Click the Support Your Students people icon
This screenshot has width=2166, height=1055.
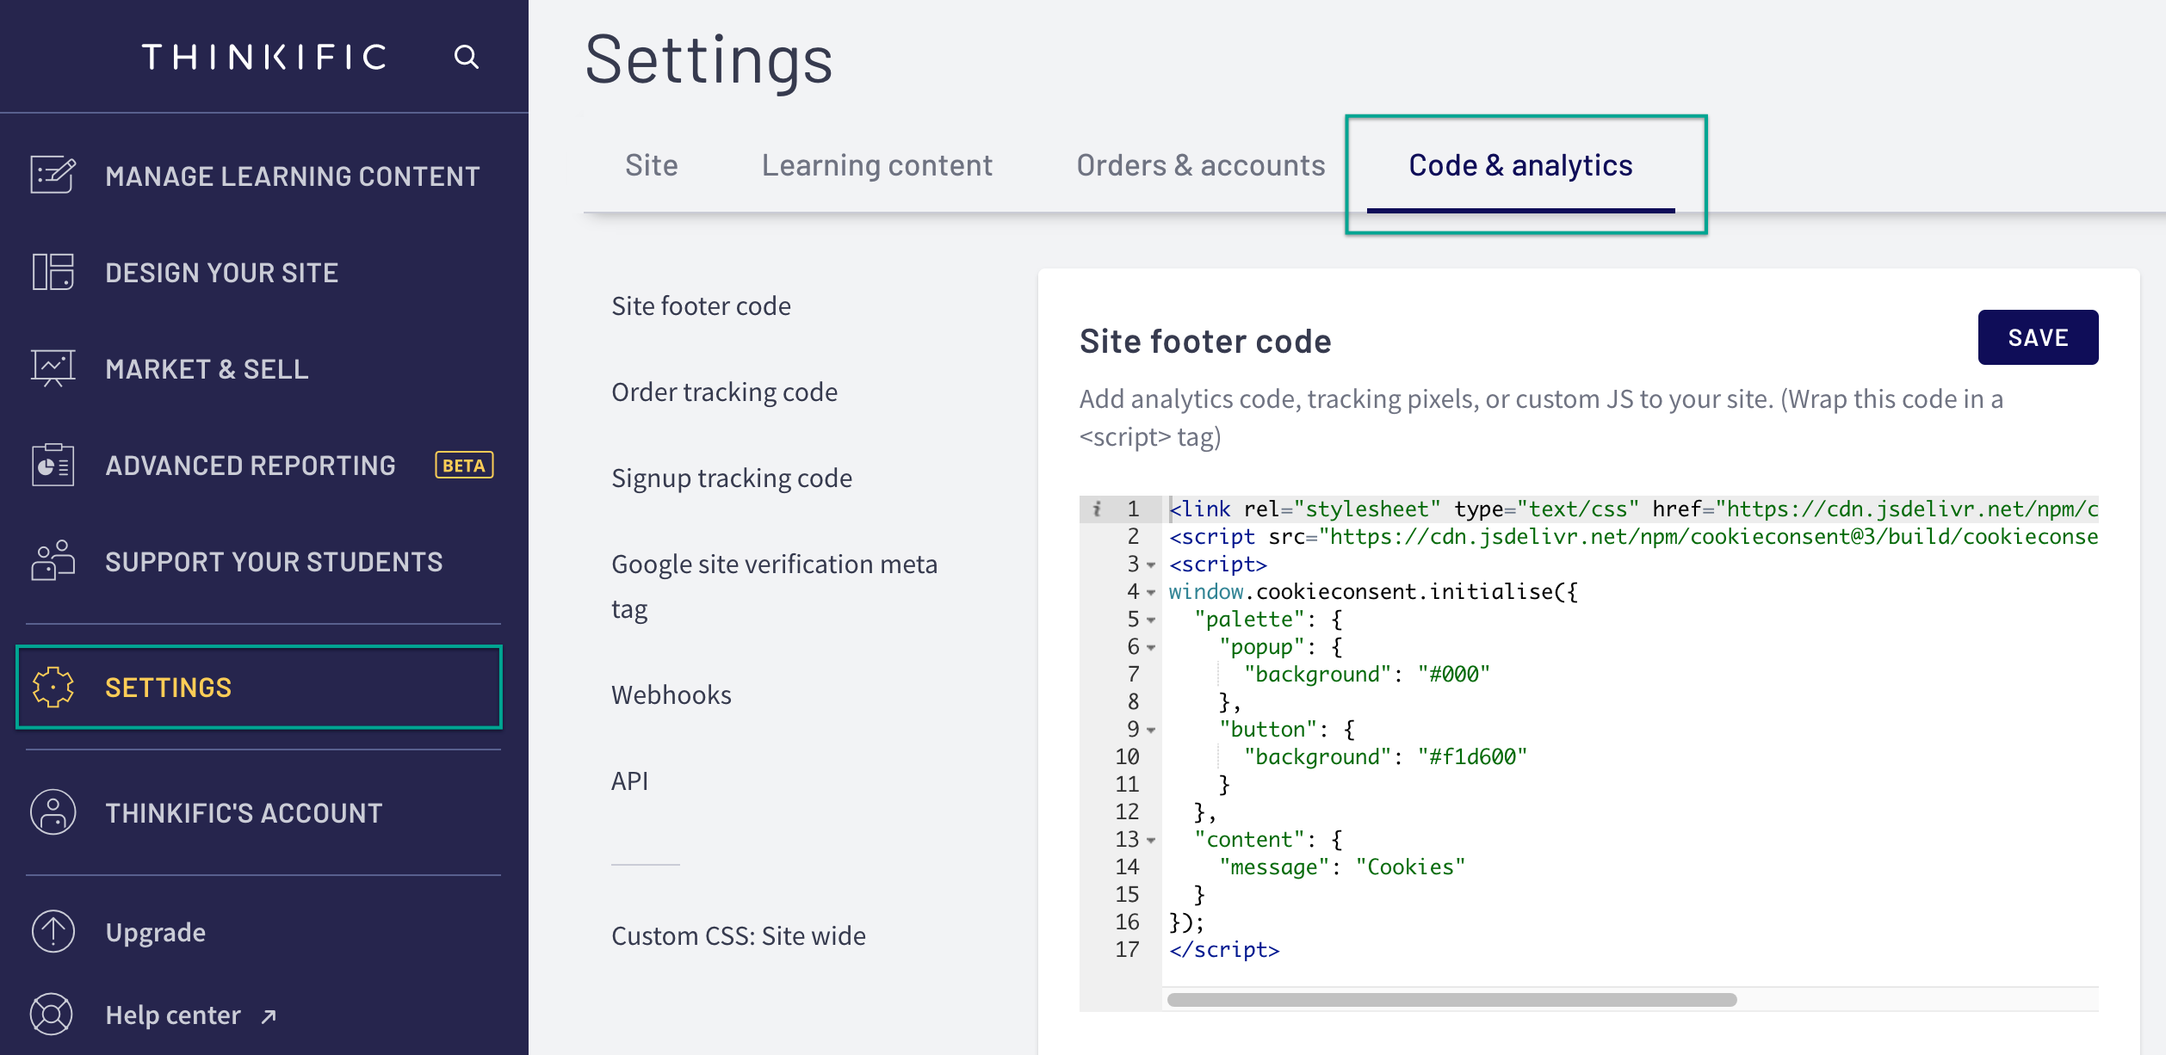pyautogui.click(x=52, y=561)
